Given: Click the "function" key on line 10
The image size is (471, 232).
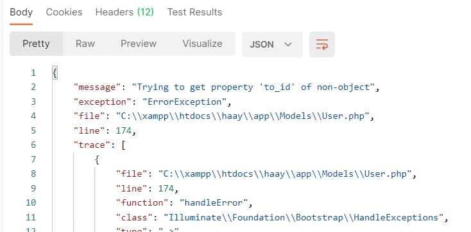Looking at the screenshot, I should pos(142,203).
